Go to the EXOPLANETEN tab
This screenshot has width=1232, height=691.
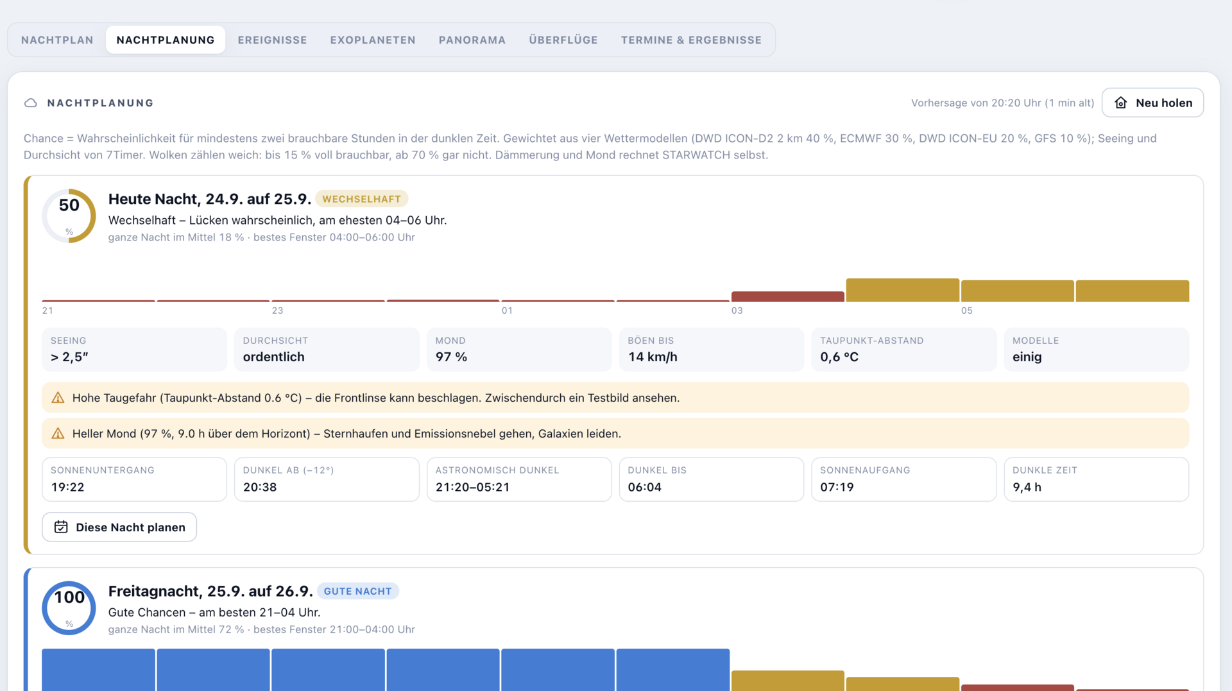tap(373, 40)
